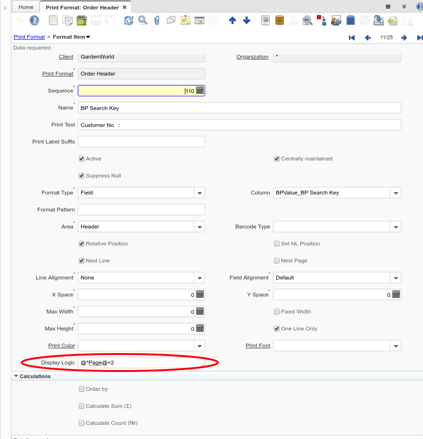Open the Print Color picker
This screenshot has width=423, height=439.
click(x=199, y=346)
